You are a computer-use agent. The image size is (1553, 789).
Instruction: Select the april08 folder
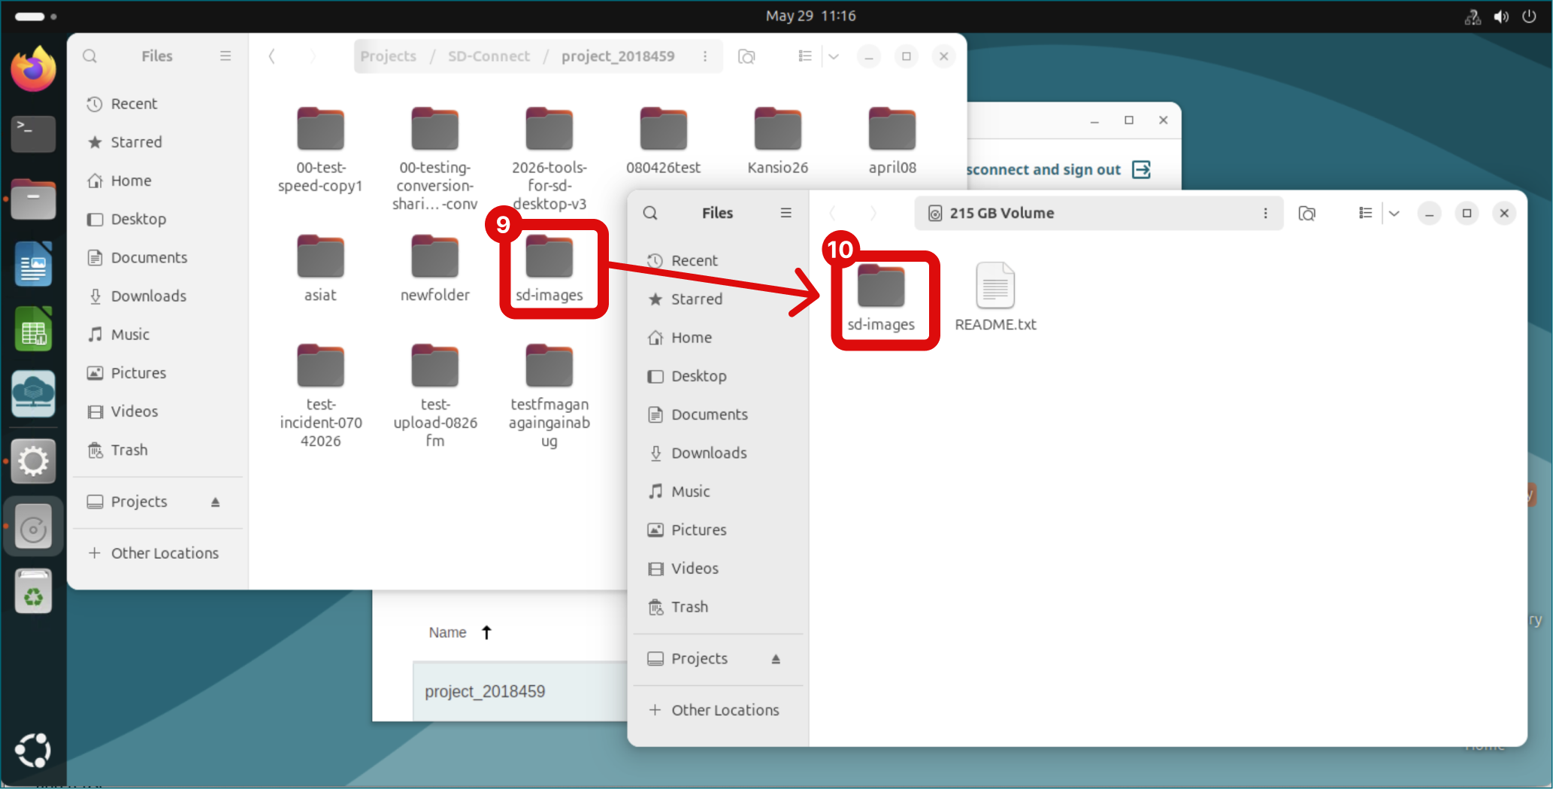[x=892, y=141]
